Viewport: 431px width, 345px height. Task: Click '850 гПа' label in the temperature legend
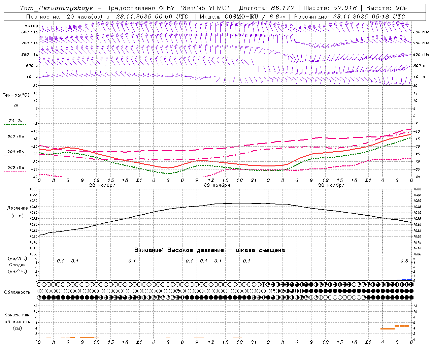point(15,136)
